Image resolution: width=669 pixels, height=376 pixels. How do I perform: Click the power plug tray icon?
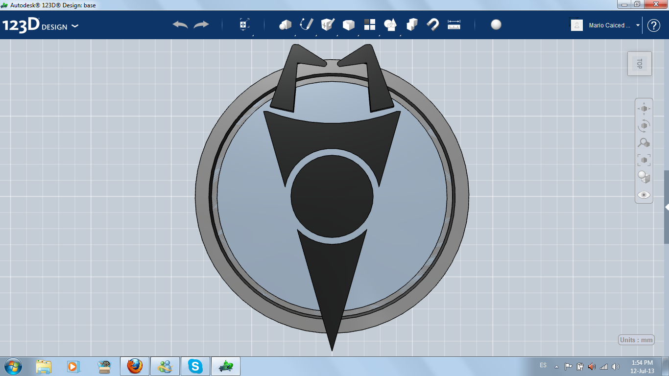(580, 366)
